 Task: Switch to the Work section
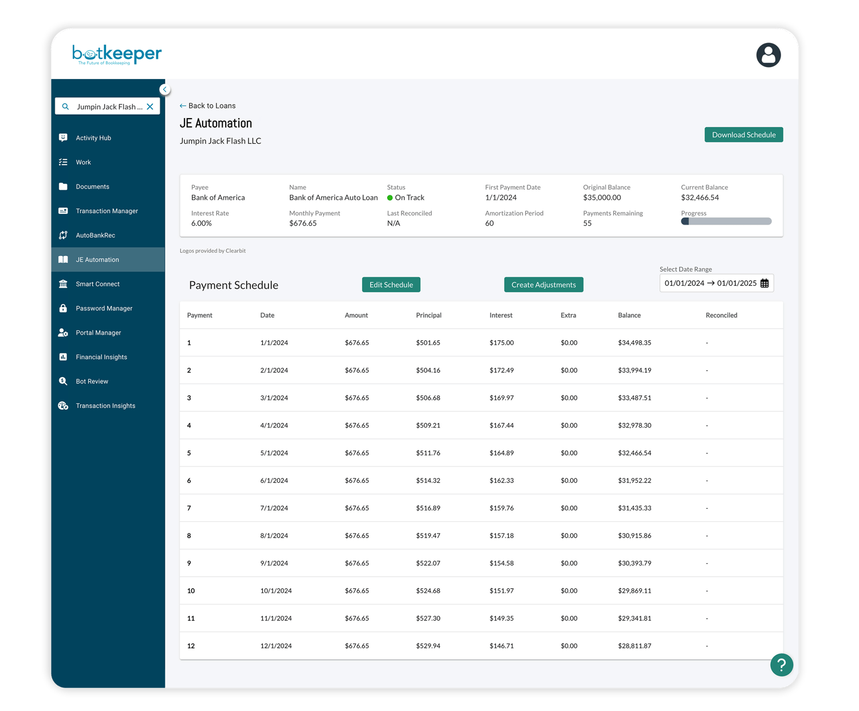click(84, 162)
